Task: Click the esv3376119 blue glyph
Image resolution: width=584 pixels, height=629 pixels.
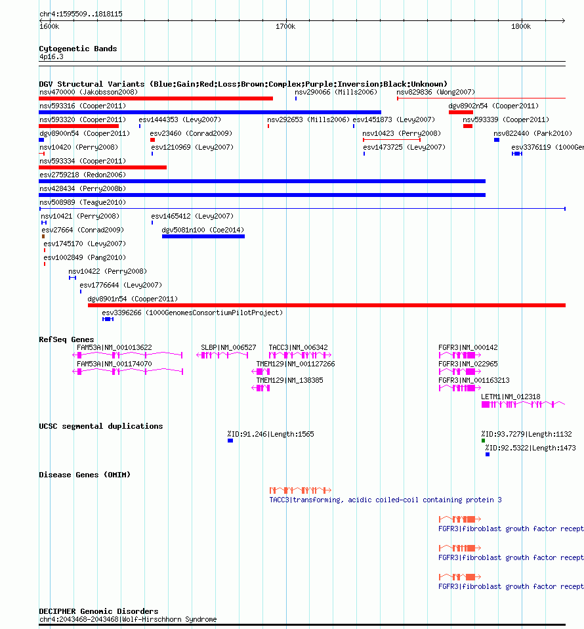Action: (517, 154)
